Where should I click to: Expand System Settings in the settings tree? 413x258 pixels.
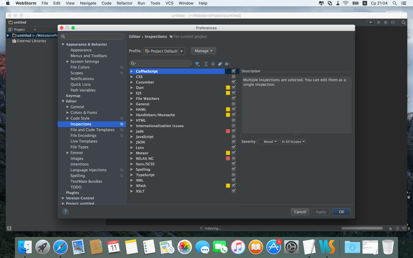click(x=68, y=62)
